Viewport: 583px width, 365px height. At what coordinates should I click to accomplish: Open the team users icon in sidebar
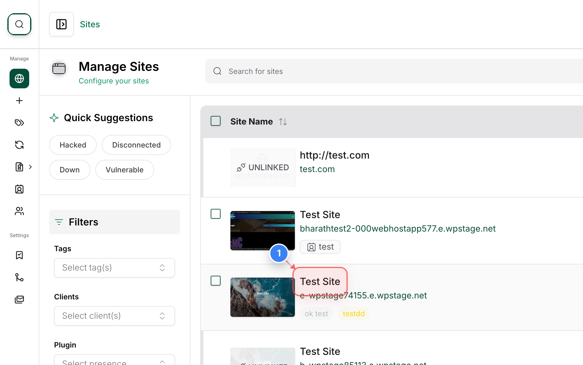click(x=19, y=211)
